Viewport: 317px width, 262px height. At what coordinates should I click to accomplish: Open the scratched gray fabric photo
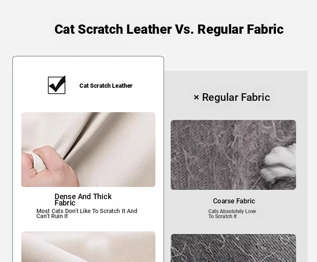233,155
